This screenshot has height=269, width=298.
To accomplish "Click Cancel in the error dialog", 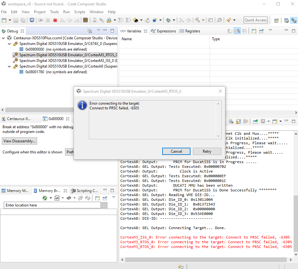I will tap(176, 151).
